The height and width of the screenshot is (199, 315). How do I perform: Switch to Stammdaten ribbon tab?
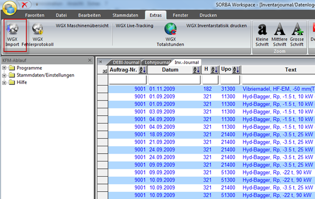pos(125,15)
